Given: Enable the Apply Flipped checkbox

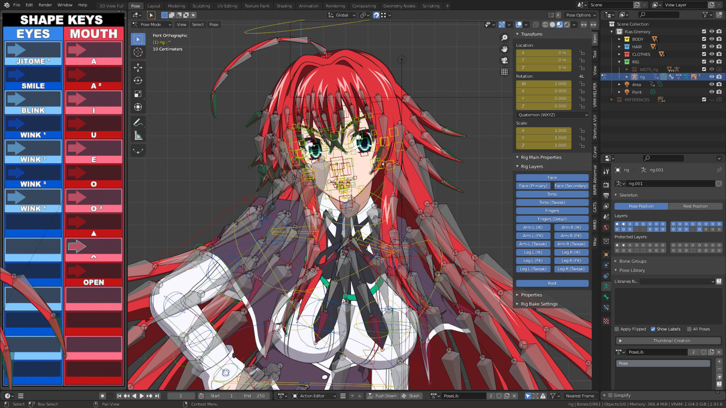Looking at the screenshot, I should pos(617,329).
